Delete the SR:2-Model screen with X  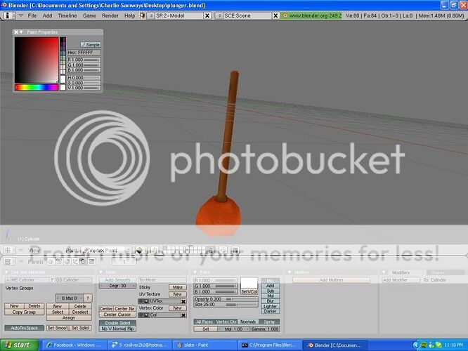[x=207, y=15]
